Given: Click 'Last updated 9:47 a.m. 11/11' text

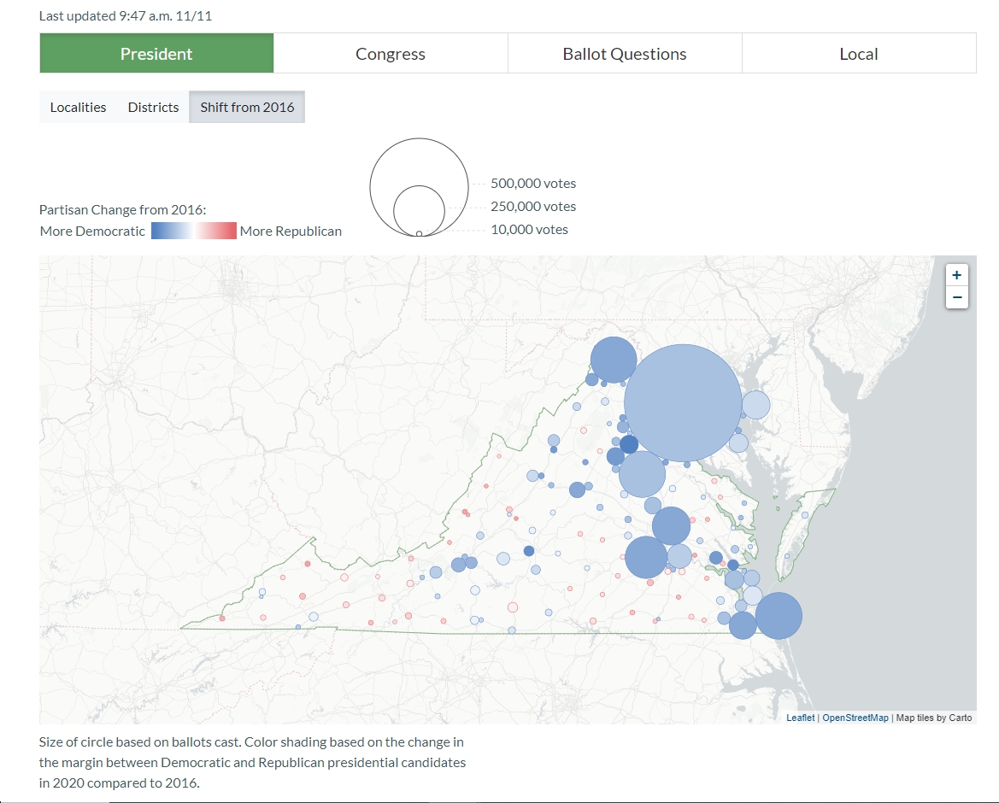Looking at the screenshot, I should [x=126, y=16].
